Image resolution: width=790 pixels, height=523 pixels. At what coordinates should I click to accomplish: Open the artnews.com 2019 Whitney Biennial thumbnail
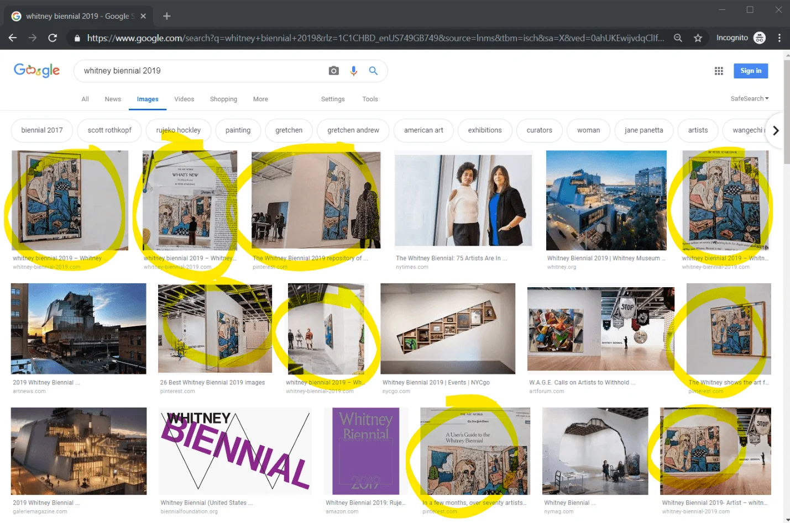[x=79, y=329]
